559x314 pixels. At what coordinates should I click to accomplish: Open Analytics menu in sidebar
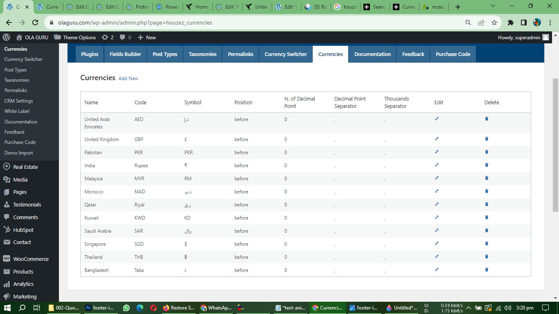pos(23,284)
